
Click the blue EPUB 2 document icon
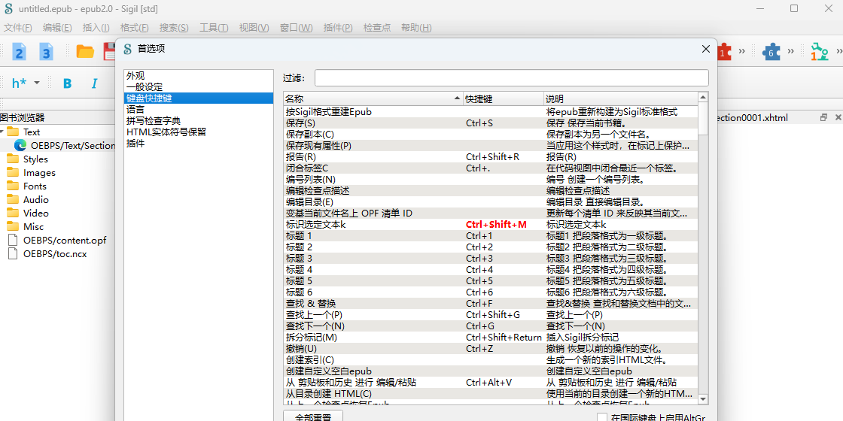tap(20, 52)
